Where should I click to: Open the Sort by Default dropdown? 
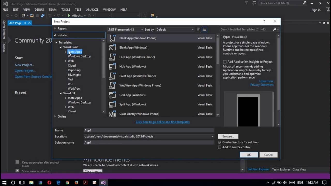click(x=175, y=29)
